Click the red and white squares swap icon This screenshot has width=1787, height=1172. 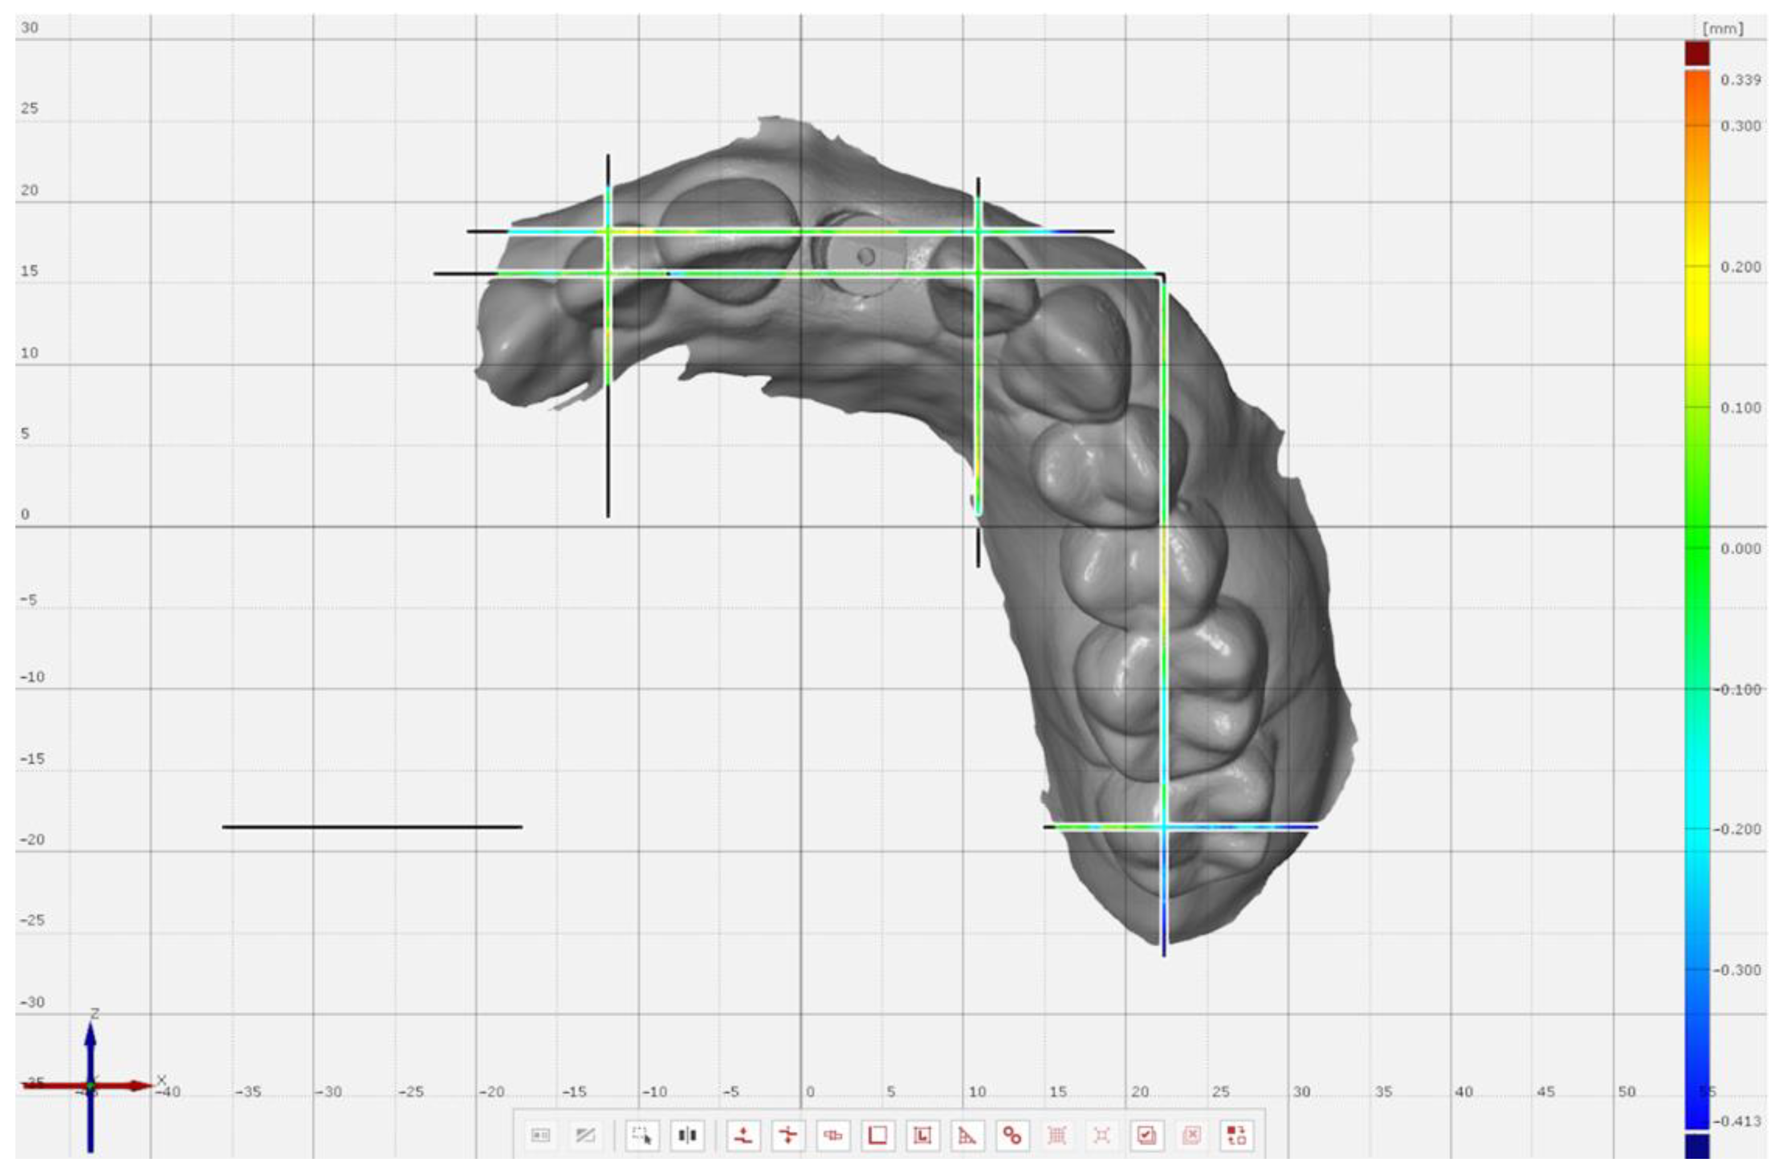point(1236,1135)
